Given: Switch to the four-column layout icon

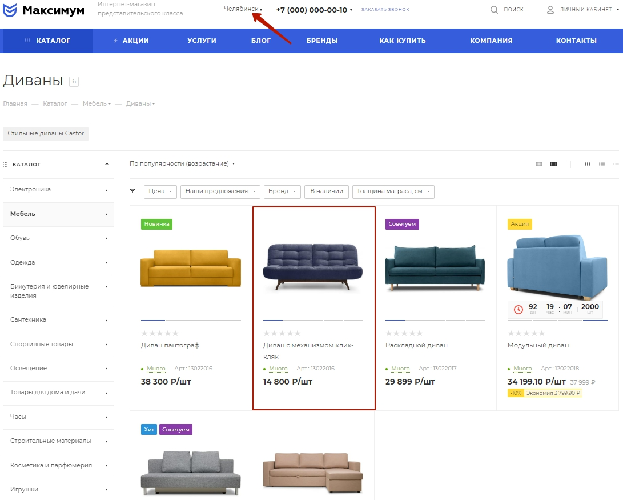Looking at the screenshot, I should 553,164.
